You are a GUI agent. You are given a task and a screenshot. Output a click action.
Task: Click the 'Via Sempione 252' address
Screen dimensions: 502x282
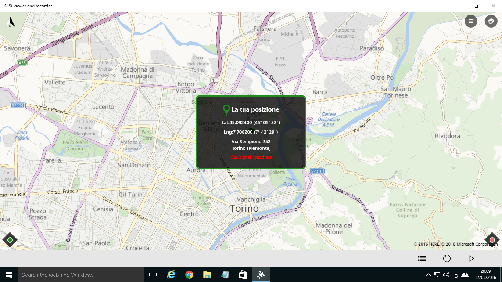(251, 141)
